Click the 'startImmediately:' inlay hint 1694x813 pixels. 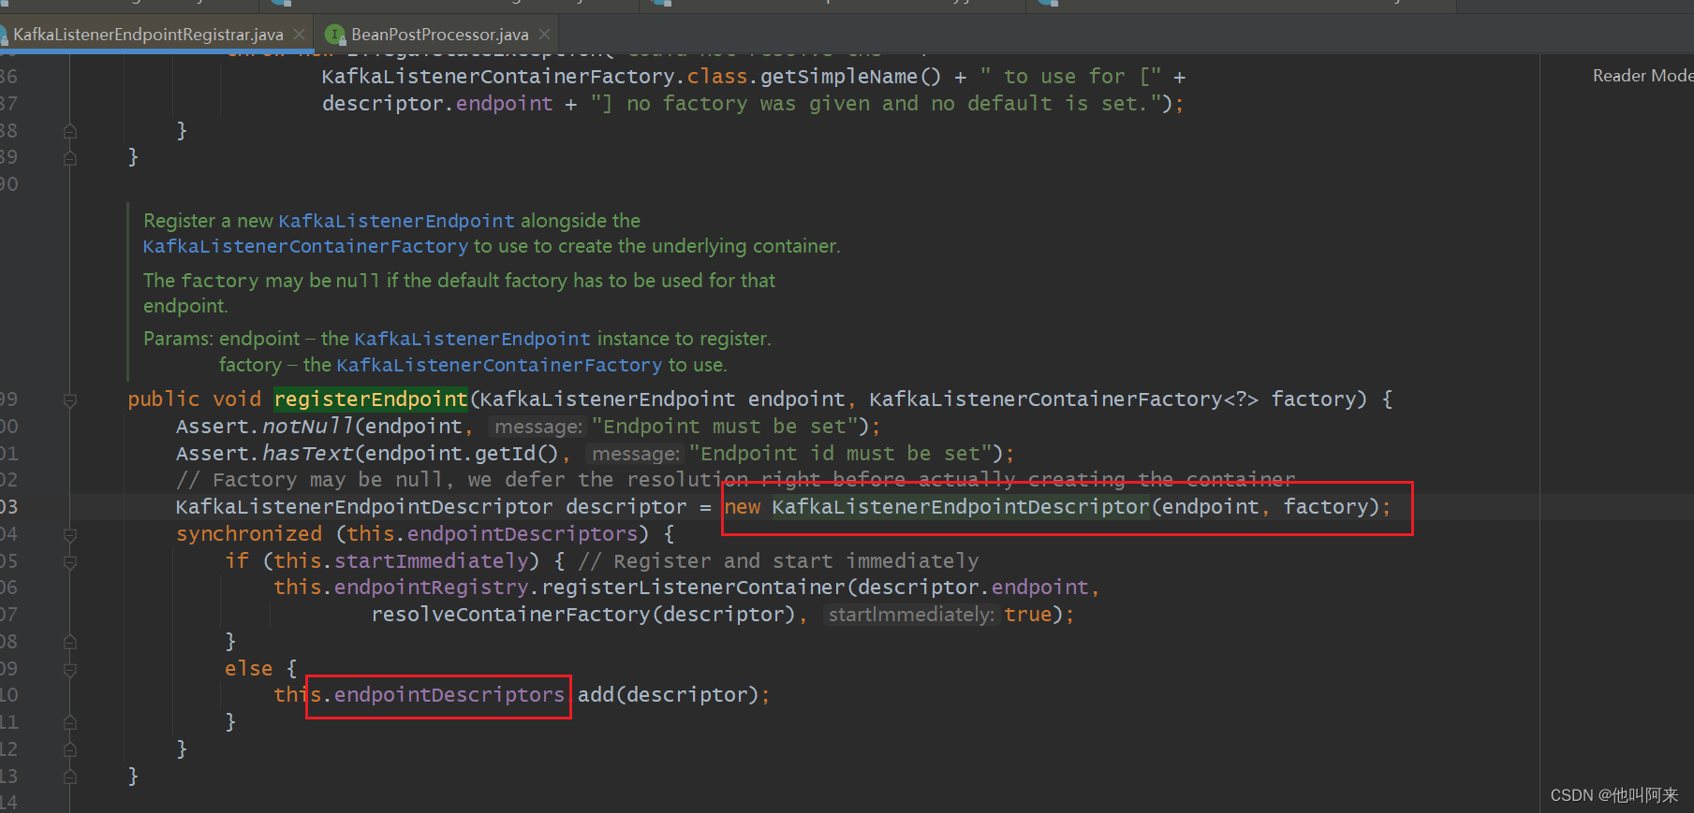coord(911,615)
